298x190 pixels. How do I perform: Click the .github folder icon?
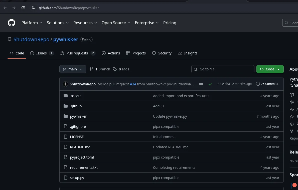pyautogui.click(x=66, y=106)
